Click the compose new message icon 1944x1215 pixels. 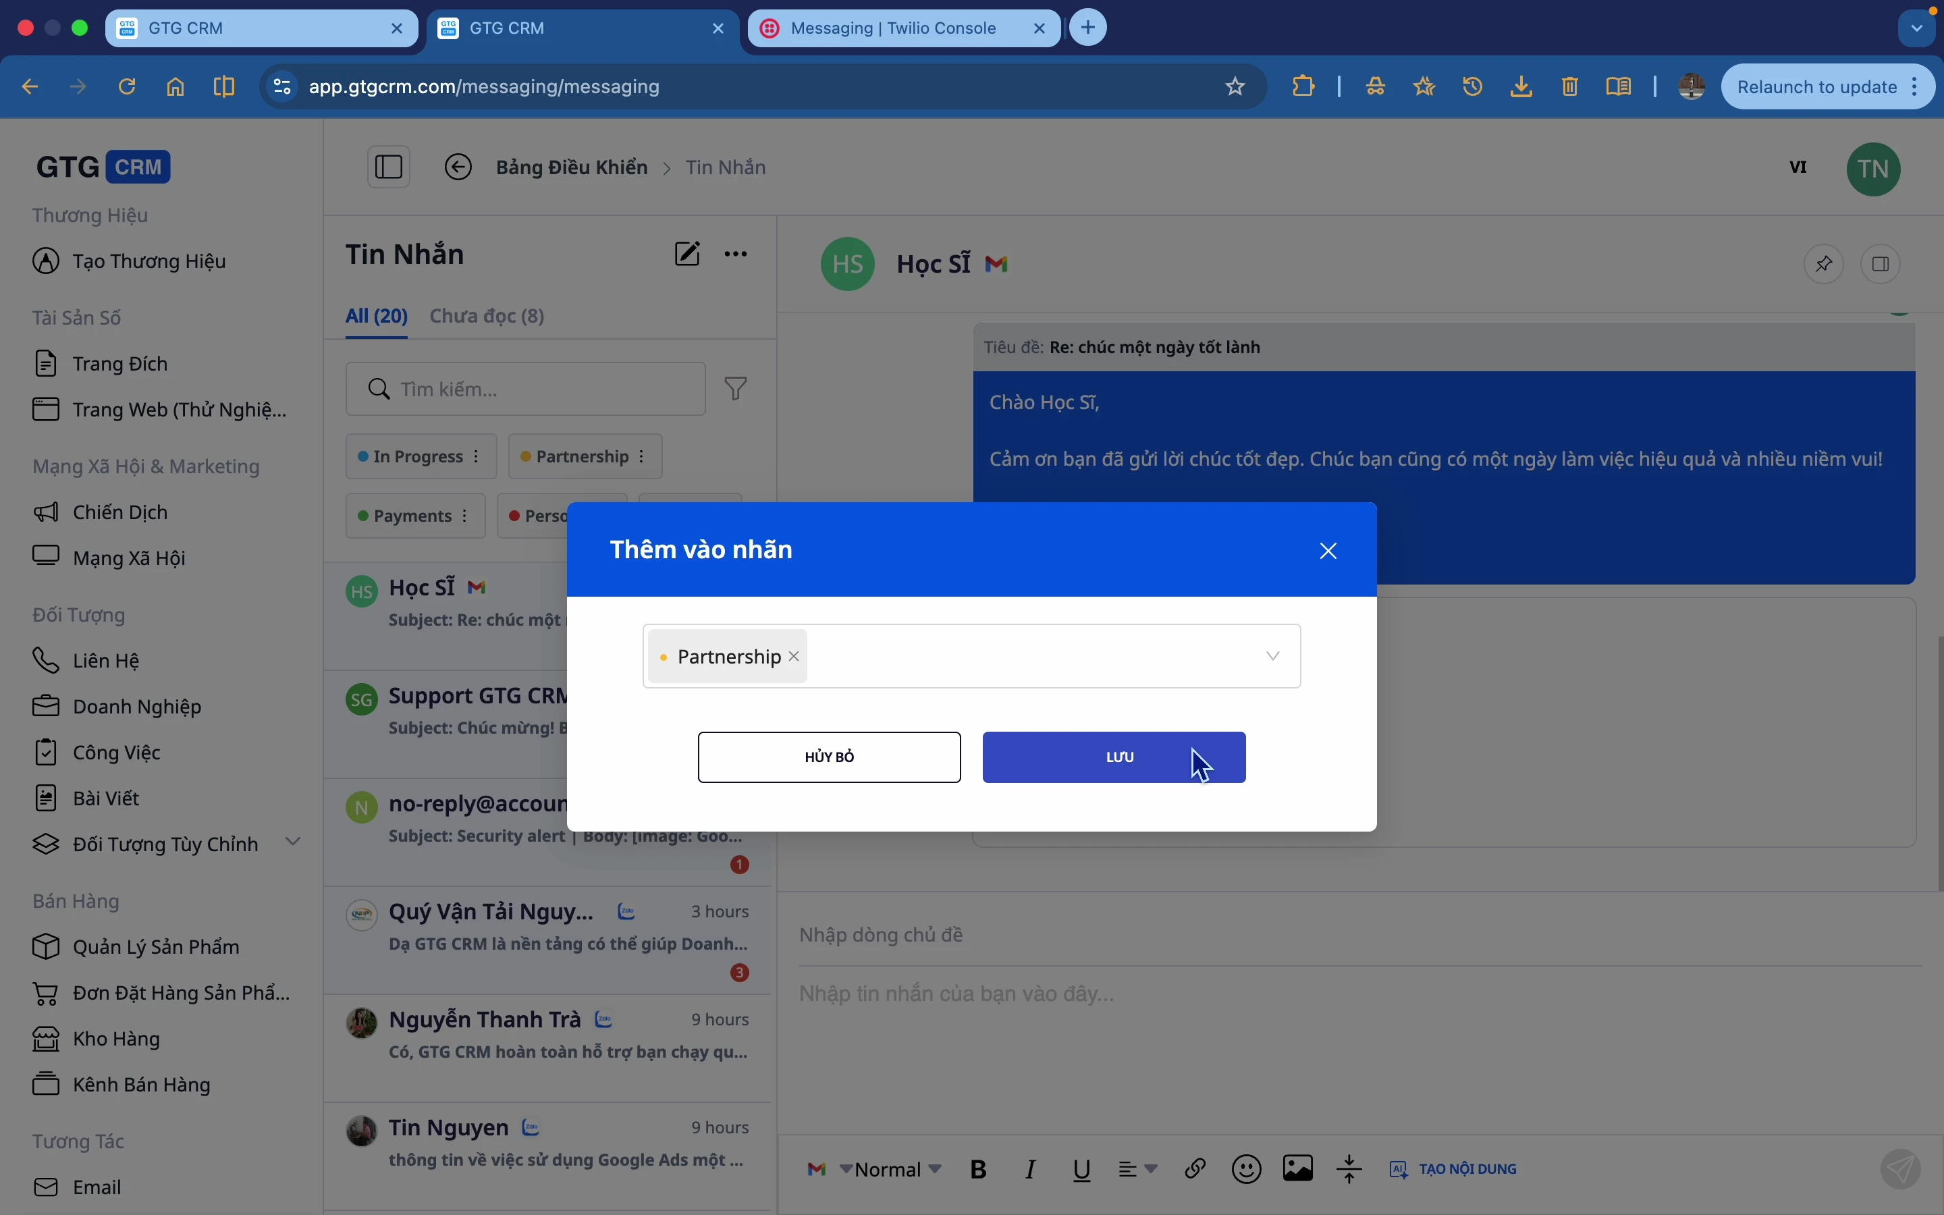point(688,254)
